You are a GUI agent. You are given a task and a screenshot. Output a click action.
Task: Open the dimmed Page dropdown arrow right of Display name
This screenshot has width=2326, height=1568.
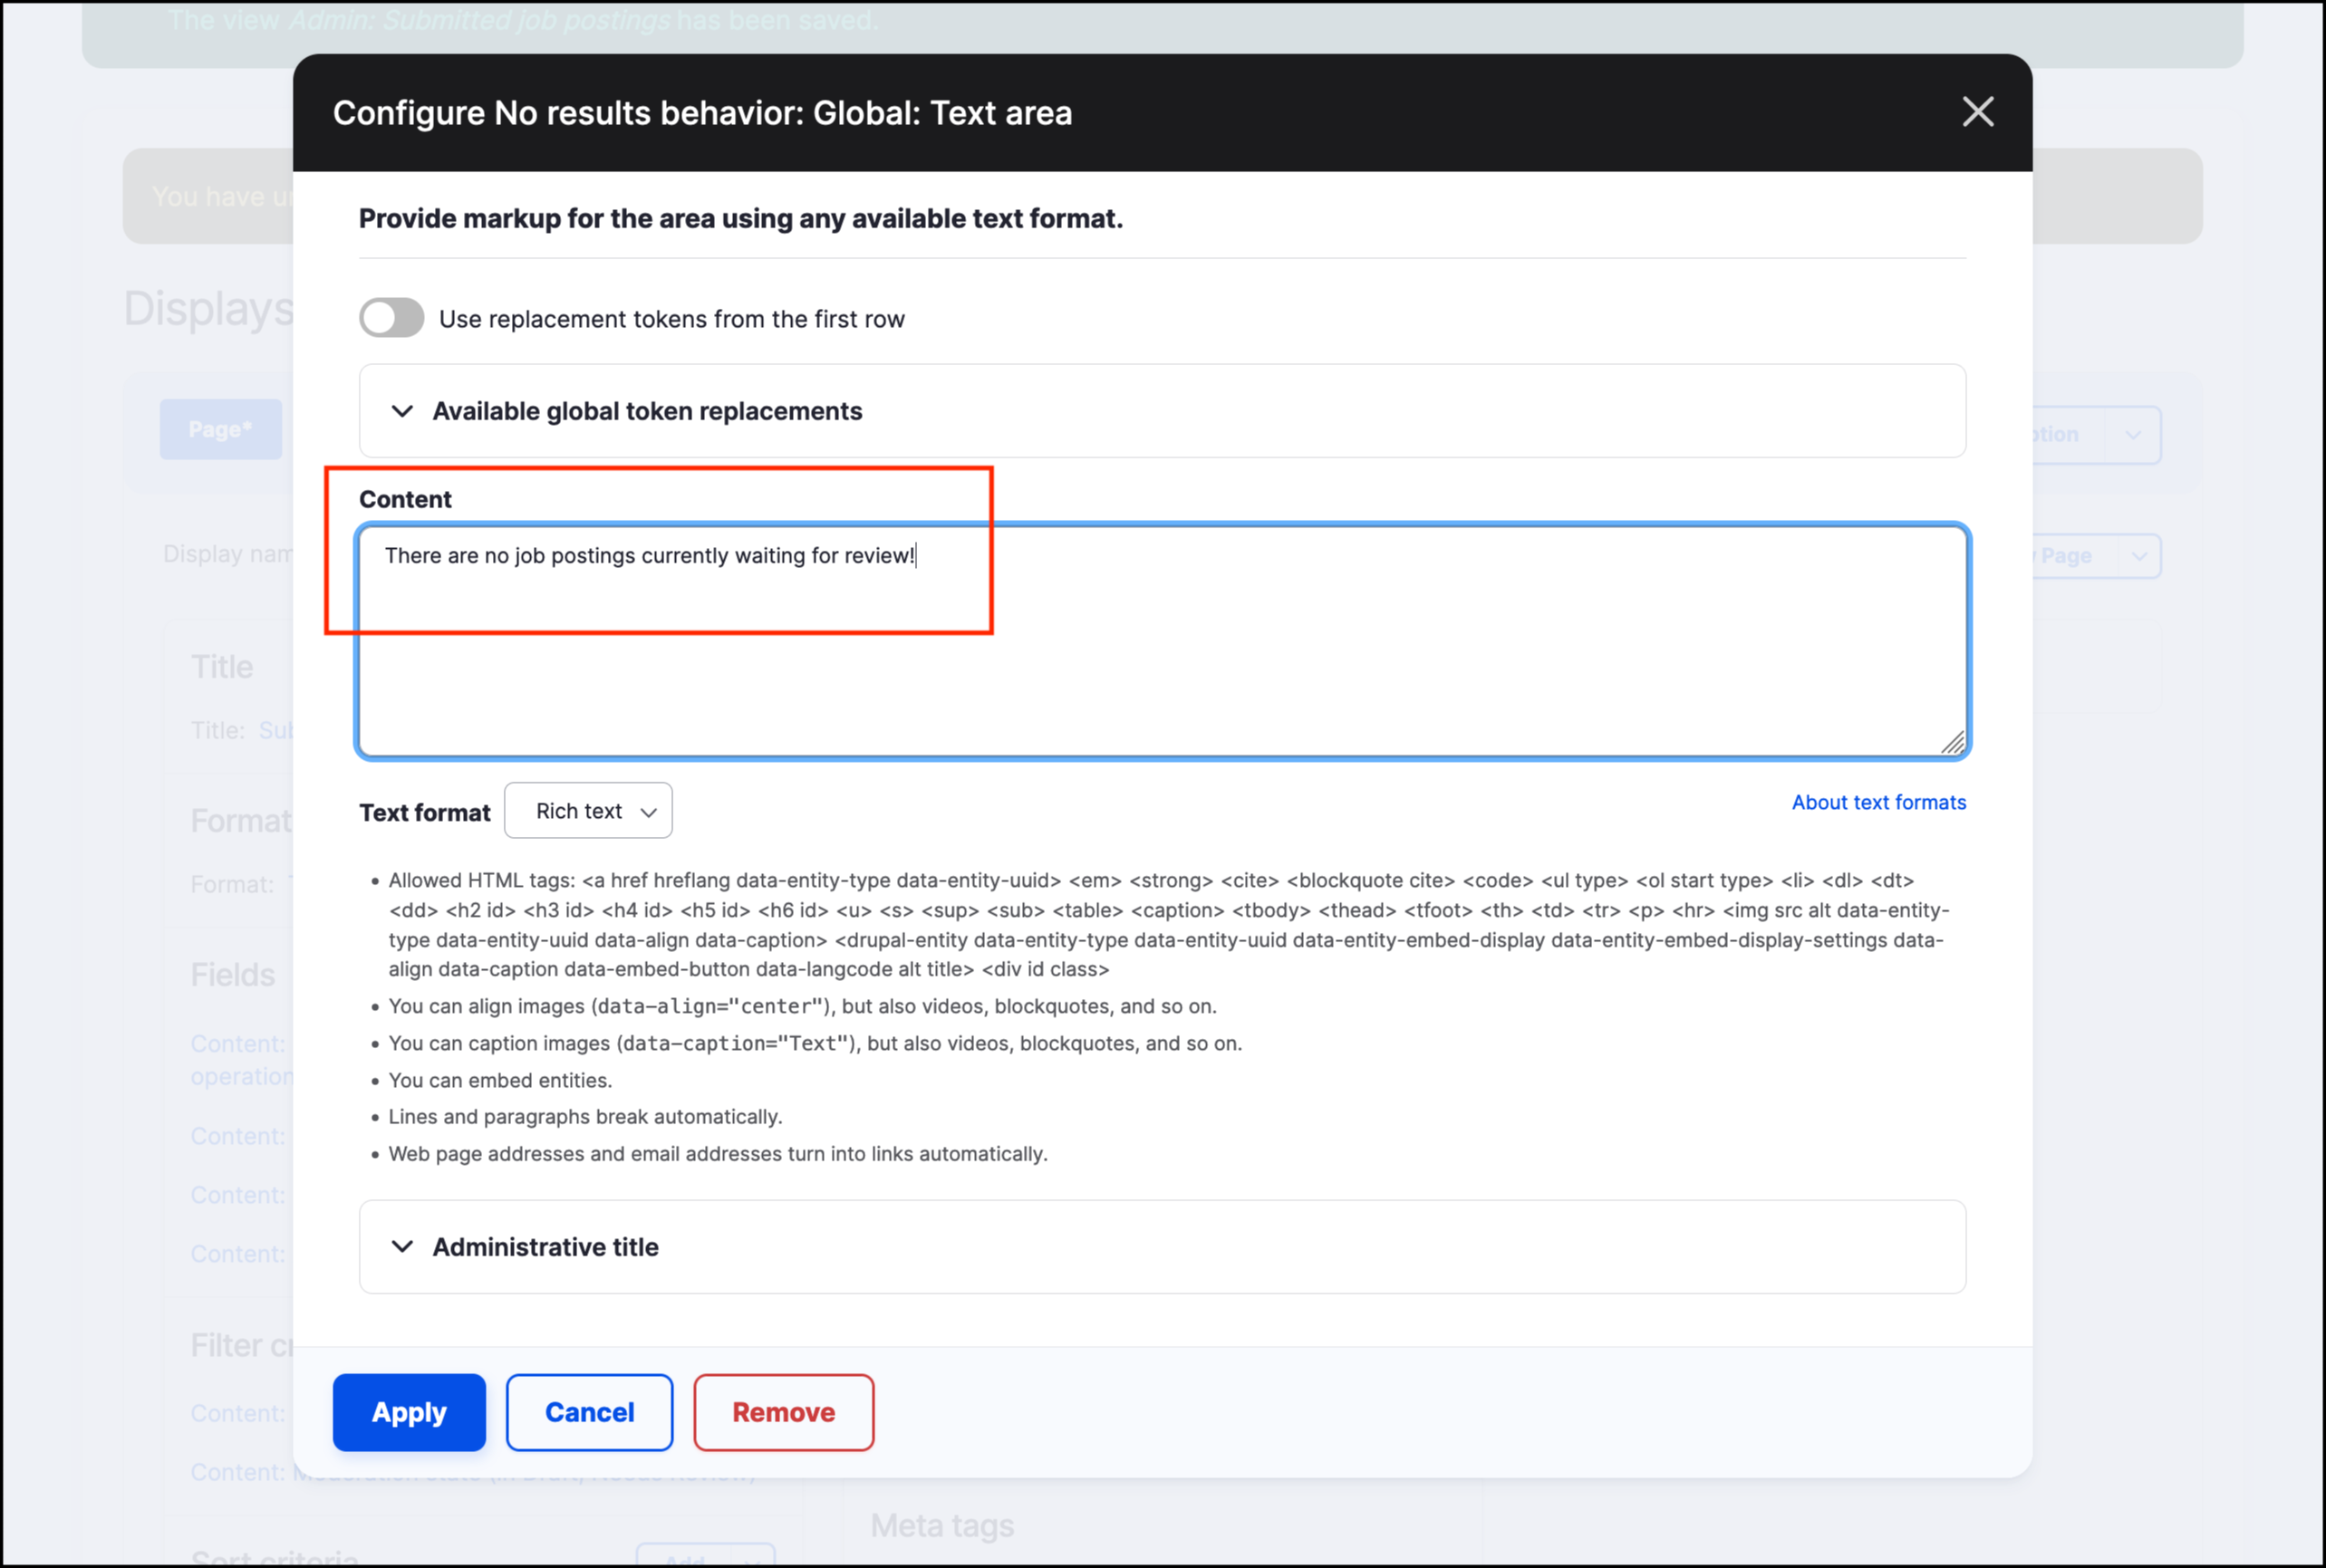(x=2139, y=556)
